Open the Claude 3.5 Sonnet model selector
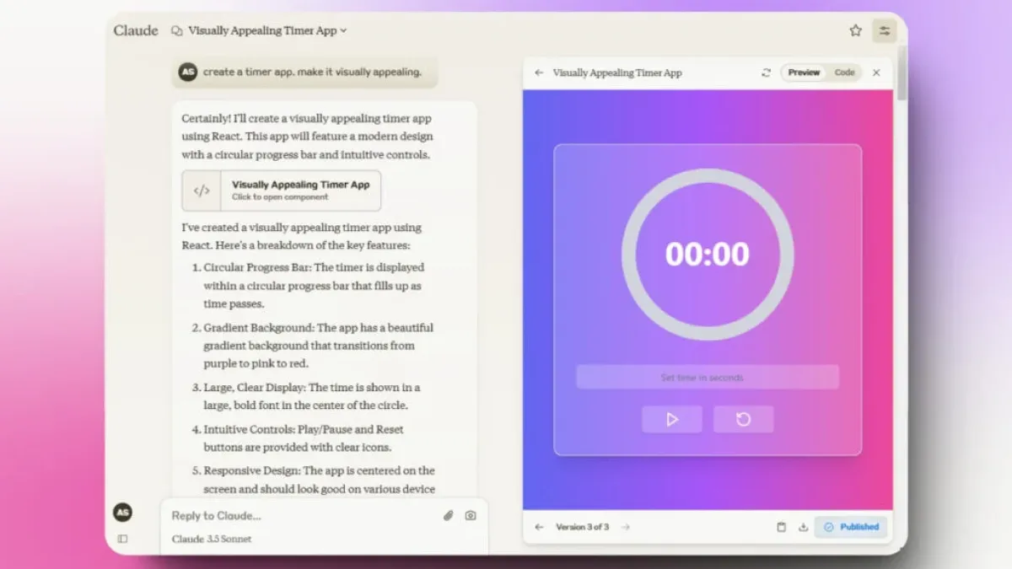This screenshot has height=569, width=1012. 212,539
